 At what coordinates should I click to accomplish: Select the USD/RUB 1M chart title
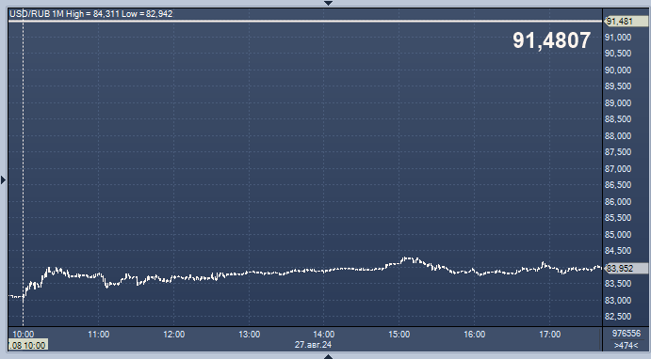36,14
